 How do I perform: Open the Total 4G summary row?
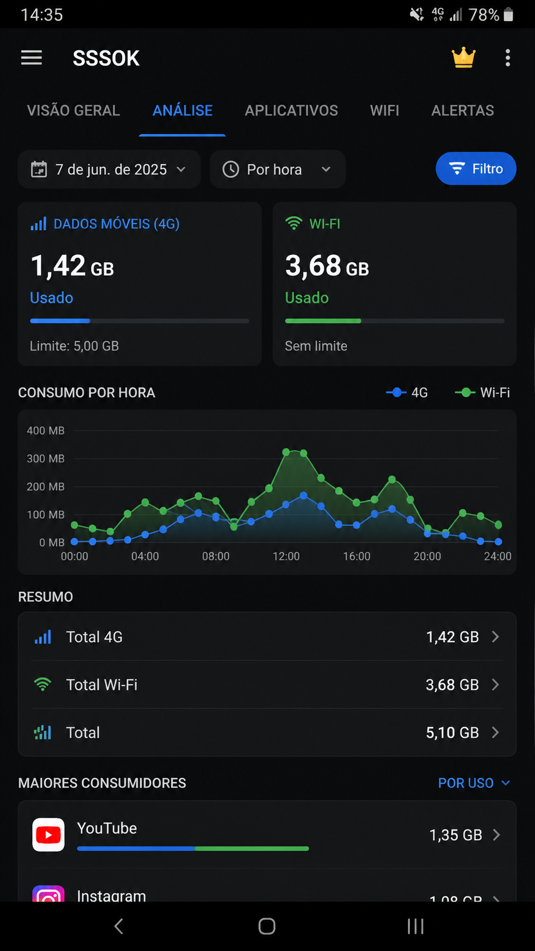[267, 636]
